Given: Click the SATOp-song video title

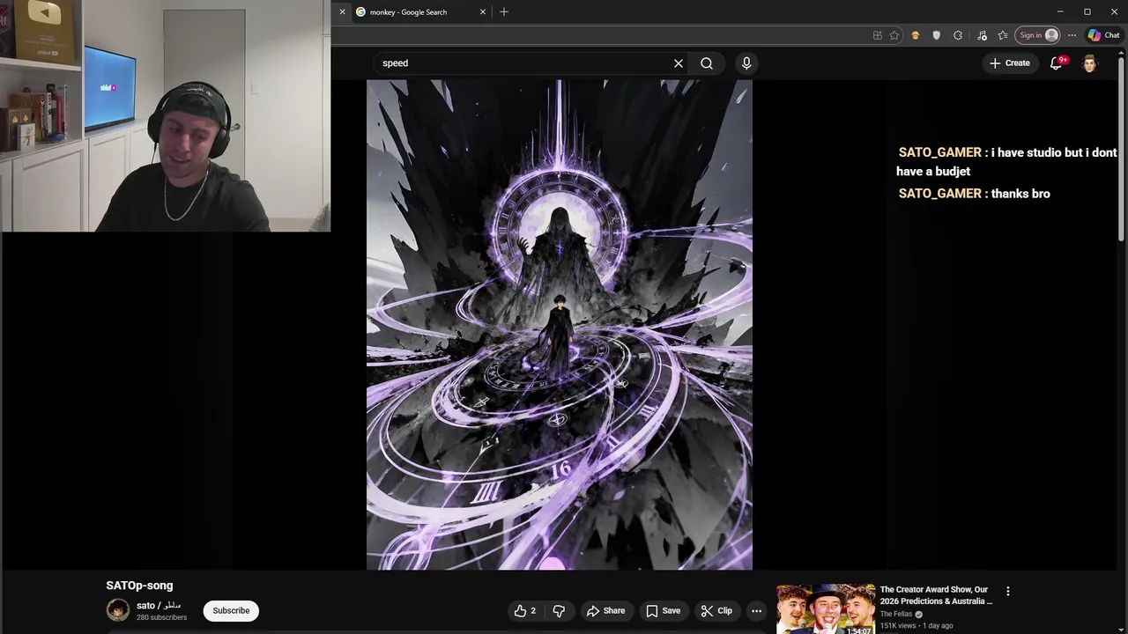Looking at the screenshot, I should point(139,586).
